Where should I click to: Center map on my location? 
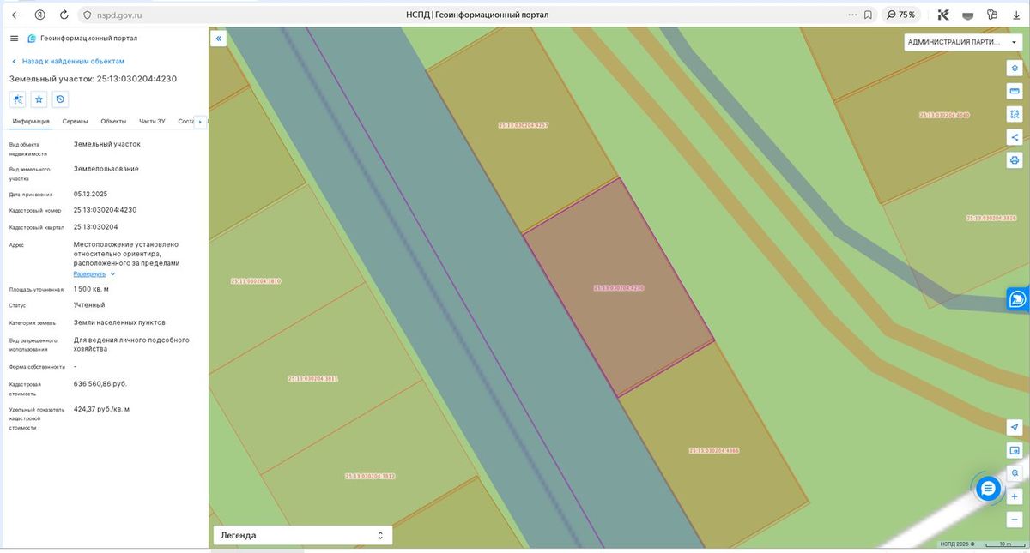click(x=1014, y=427)
